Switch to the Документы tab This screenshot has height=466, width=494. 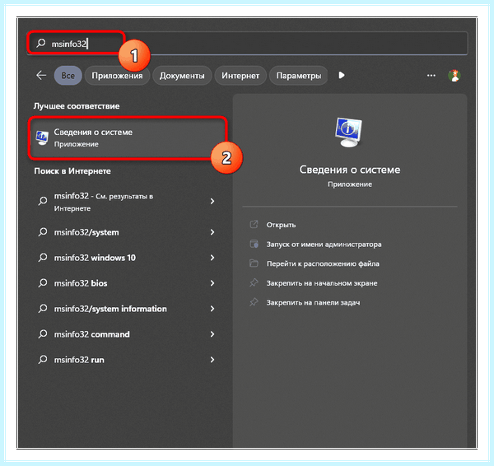pos(182,76)
